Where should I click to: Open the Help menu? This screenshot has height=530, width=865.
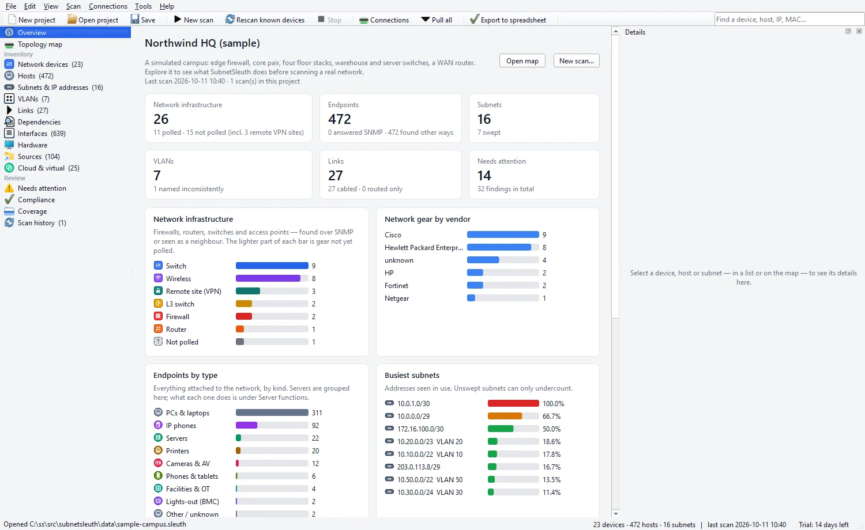click(x=167, y=6)
